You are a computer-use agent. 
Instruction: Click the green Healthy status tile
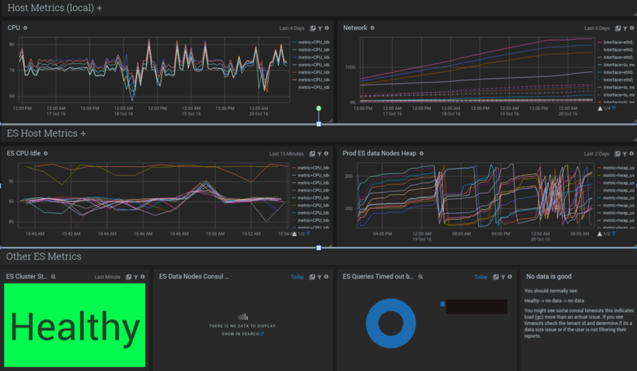(75, 325)
